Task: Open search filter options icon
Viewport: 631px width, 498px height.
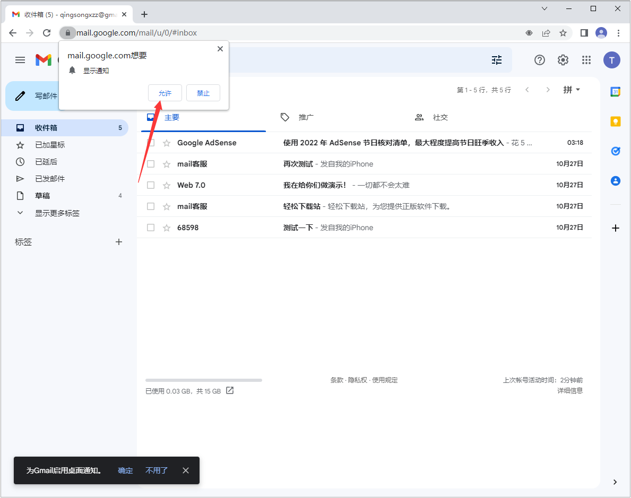Action: [x=497, y=60]
